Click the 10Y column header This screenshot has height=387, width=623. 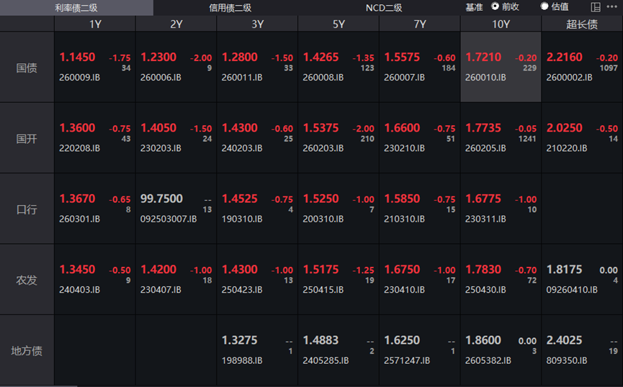tap(501, 24)
